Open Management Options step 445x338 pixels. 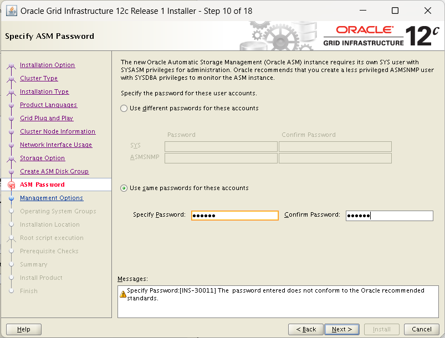(x=52, y=198)
